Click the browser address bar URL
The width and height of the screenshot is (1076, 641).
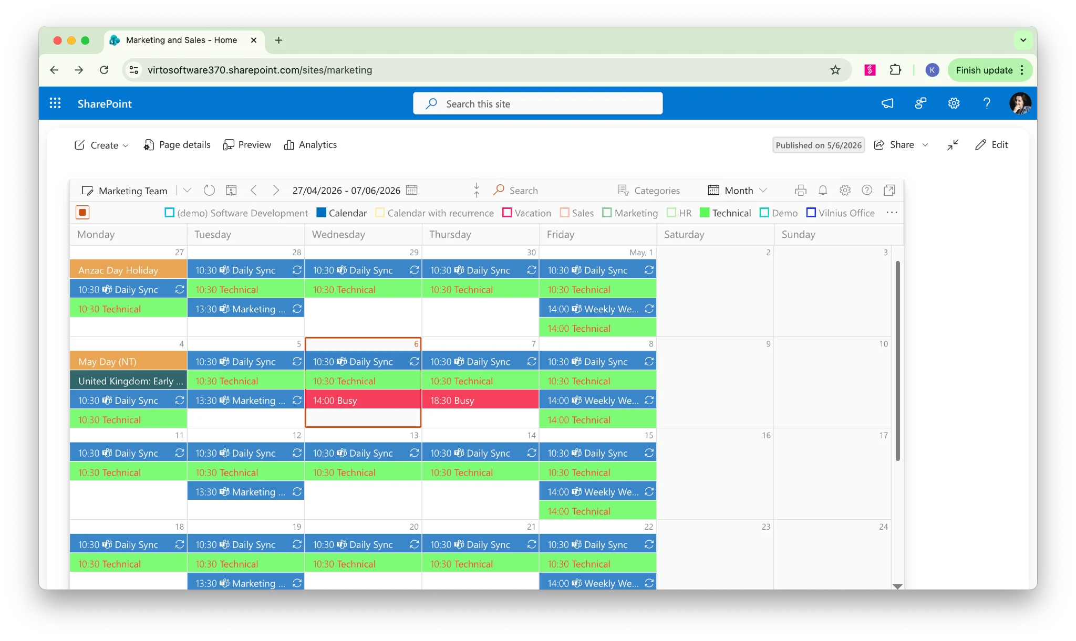coord(260,70)
